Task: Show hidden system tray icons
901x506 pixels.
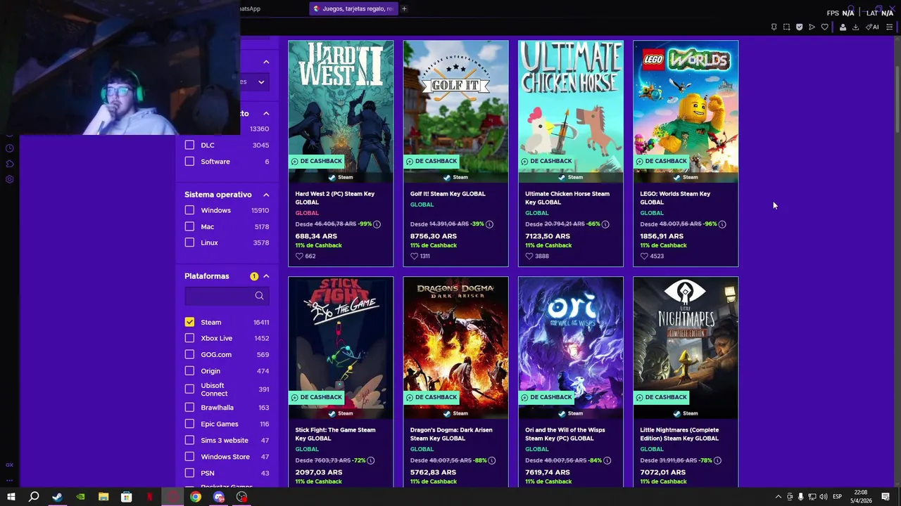Action: tap(778, 497)
